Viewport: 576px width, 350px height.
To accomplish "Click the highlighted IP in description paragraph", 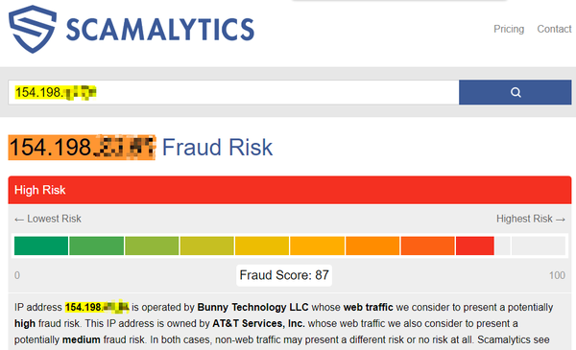I will (x=97, y=307).
